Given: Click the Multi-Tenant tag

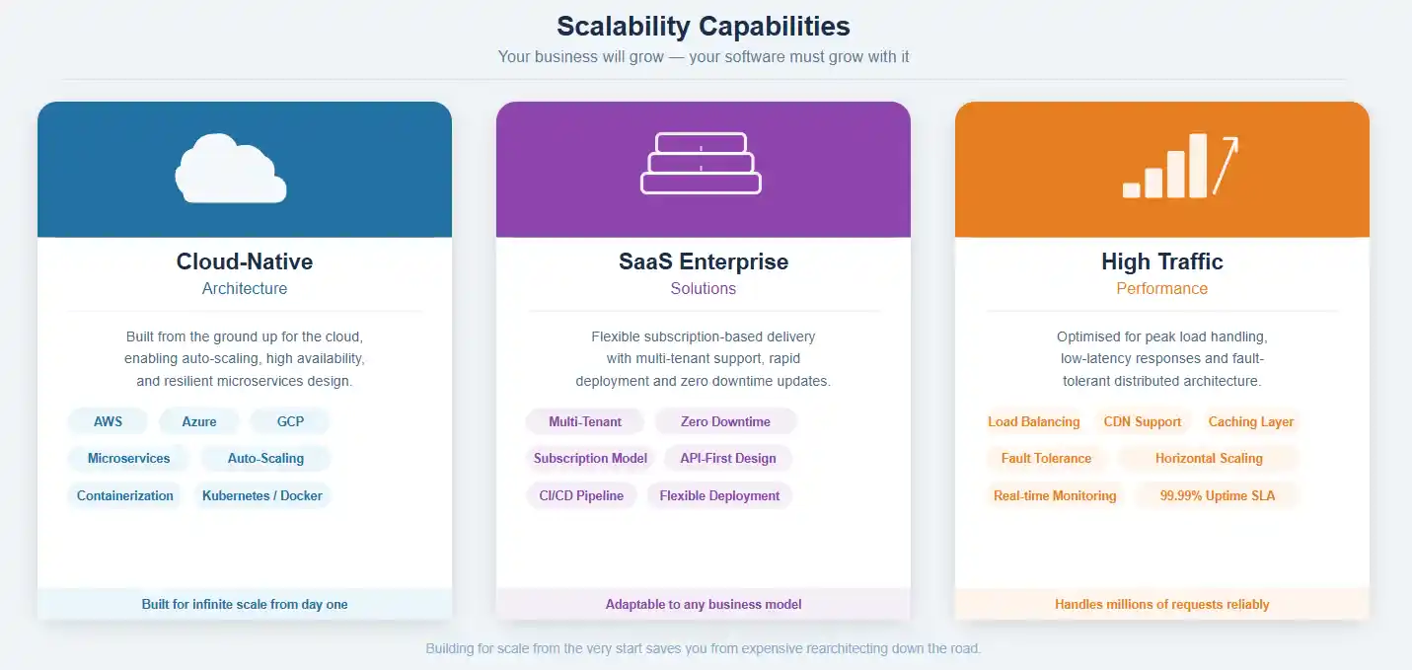Looking at the screenshot, I should [584, 421].
